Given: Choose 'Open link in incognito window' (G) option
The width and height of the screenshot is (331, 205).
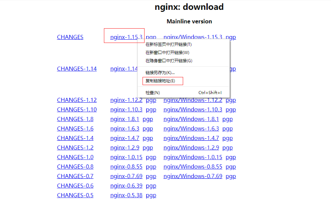Looking at the screenshot, I should tap(169, 61).
